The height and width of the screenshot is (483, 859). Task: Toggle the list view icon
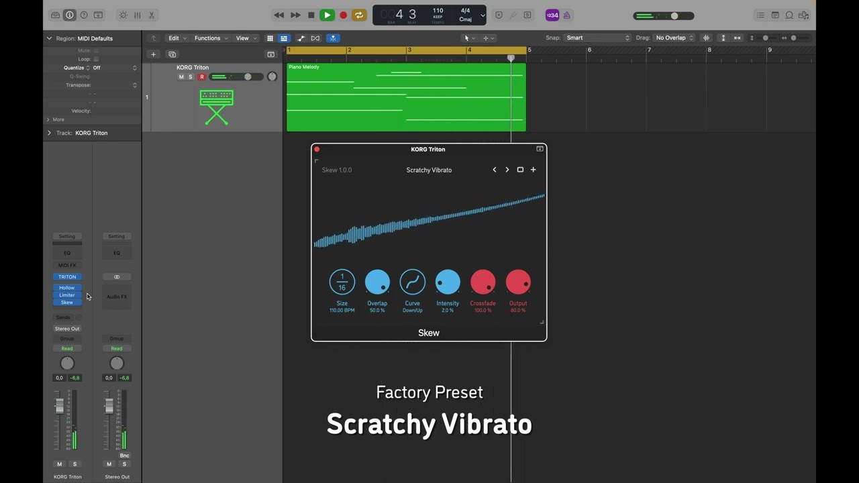point(284,38)
